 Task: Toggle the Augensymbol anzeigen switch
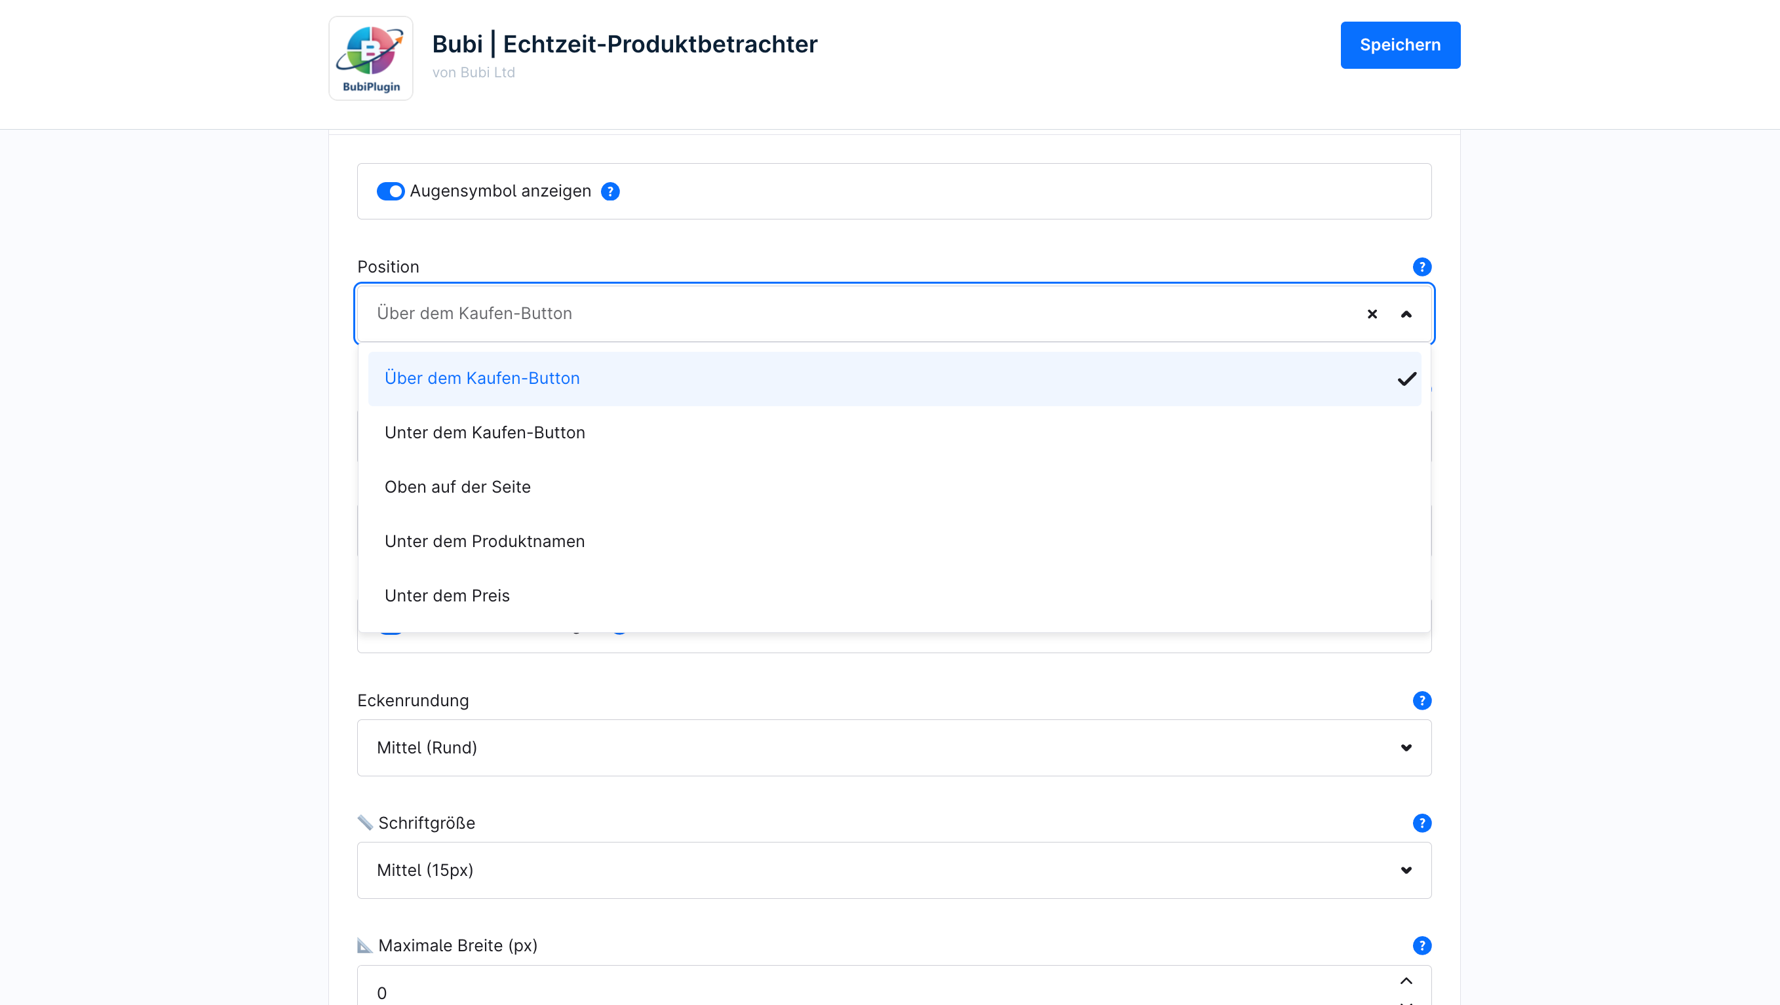pyautogui.click(x=391, y=191)
